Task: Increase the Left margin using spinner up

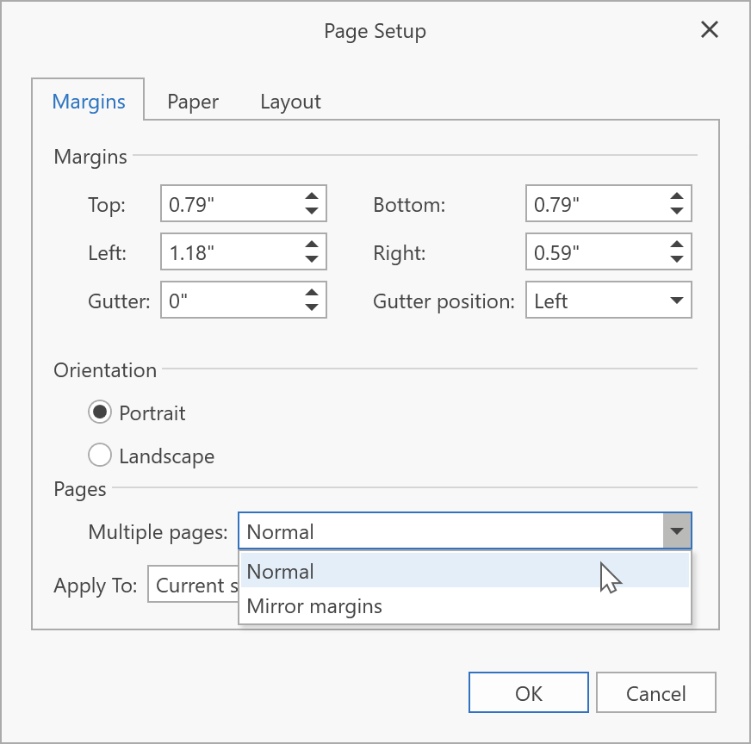Action: [312, 245]
